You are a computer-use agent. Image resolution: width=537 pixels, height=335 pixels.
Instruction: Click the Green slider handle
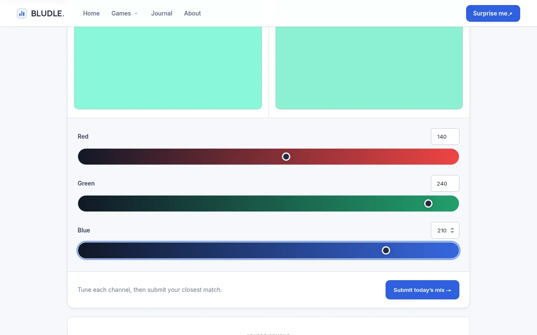(x=428, y=204)
